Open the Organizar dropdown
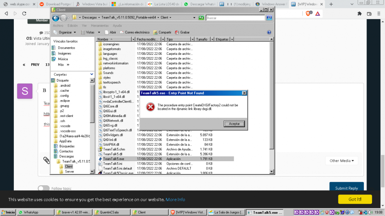385x216 pixels. (65, 33)
